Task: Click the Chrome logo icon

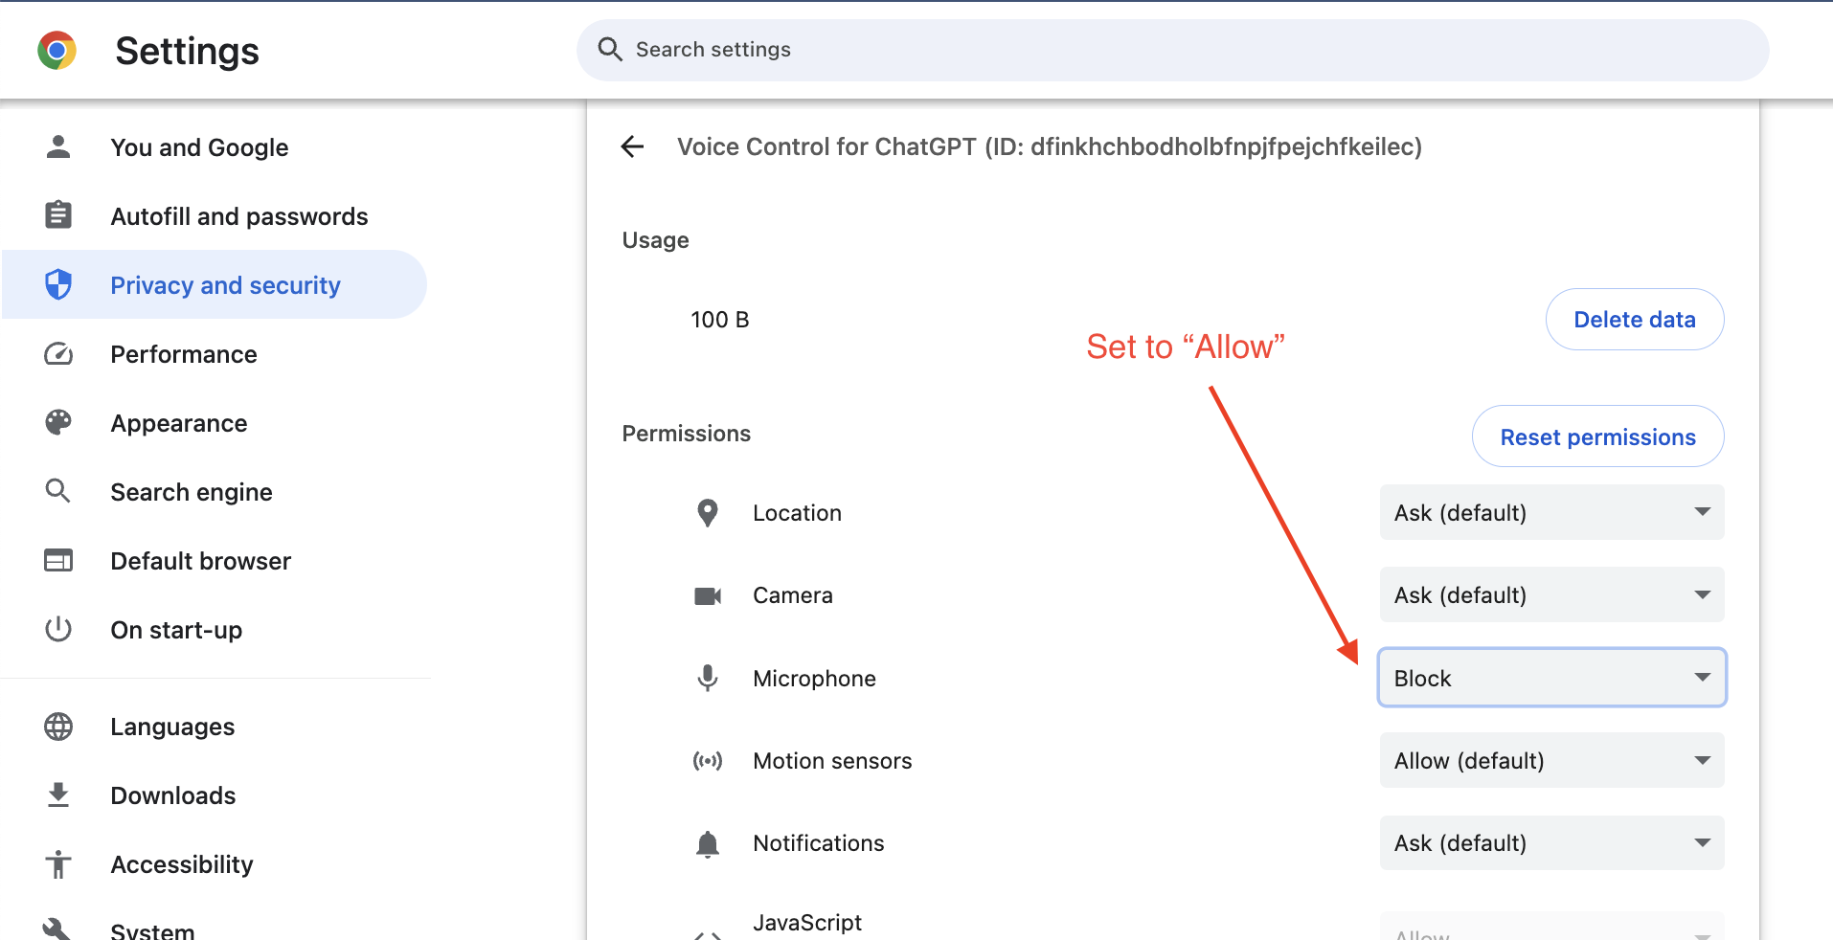Action: click(x=57, y=51)
